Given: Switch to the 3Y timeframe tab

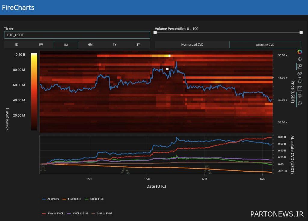Looking at the screenshot, I should 138,44.
